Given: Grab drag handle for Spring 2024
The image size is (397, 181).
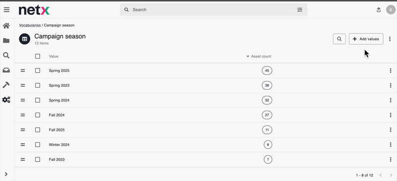Looking at the screenshot, I should (23, 100).
